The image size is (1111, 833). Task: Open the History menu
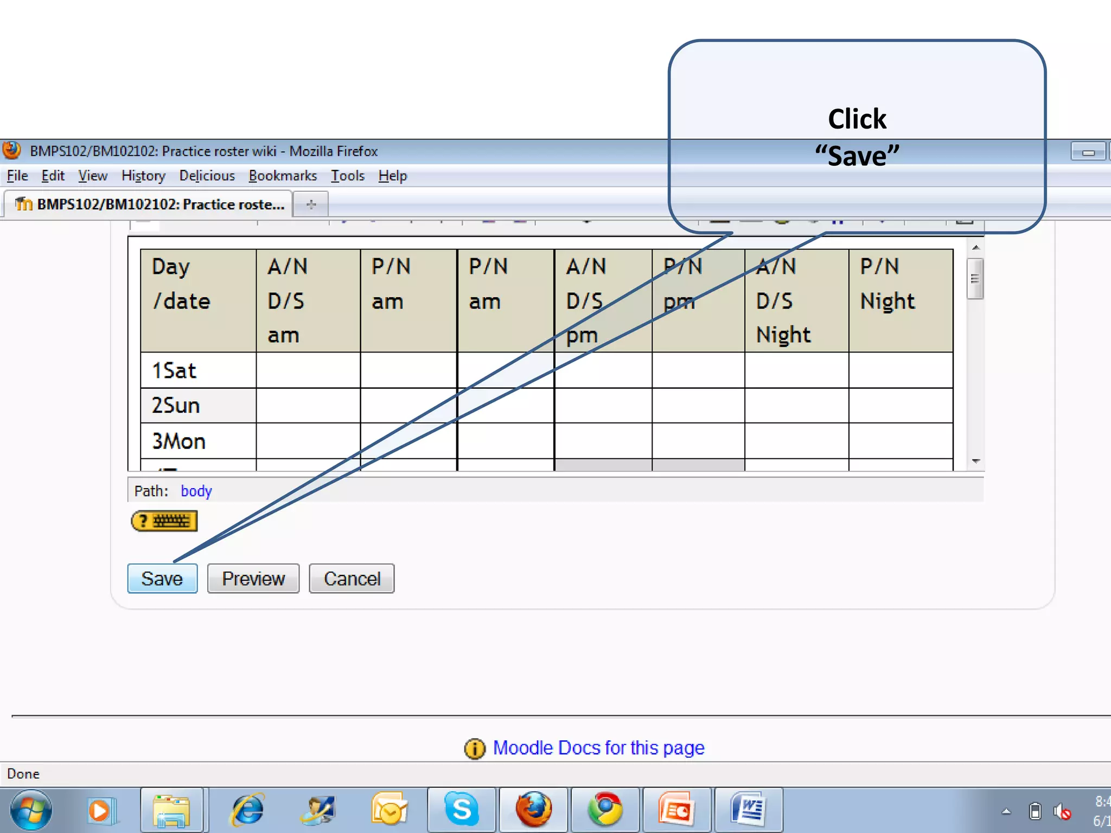[143, 176]
